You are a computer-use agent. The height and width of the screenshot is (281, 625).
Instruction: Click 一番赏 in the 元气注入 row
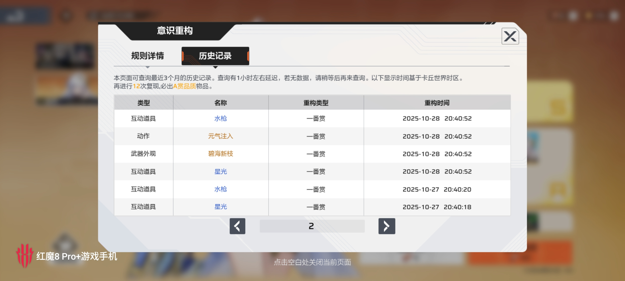pyautogui.click(x=316, y=136)
